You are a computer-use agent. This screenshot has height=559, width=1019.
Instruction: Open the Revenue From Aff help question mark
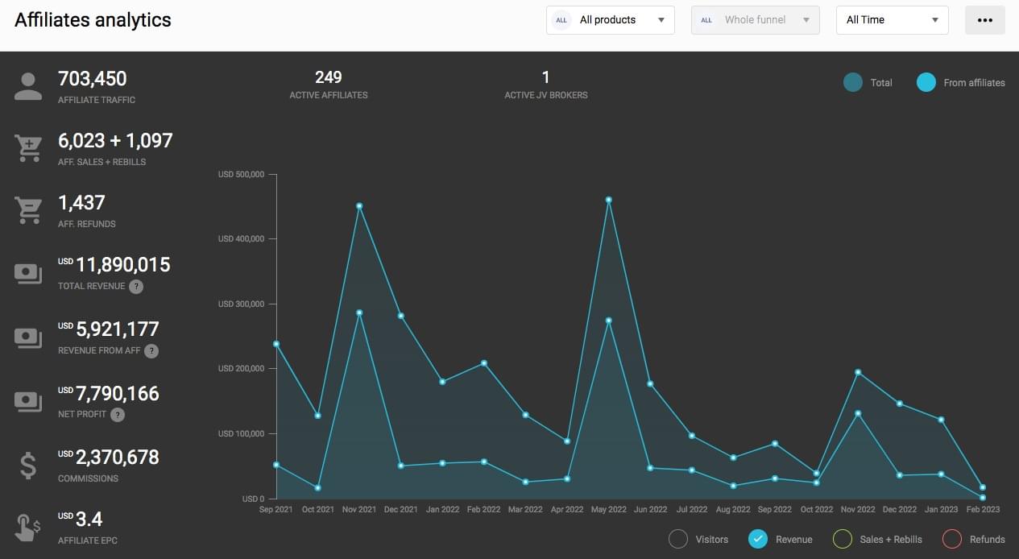(151, 350)
